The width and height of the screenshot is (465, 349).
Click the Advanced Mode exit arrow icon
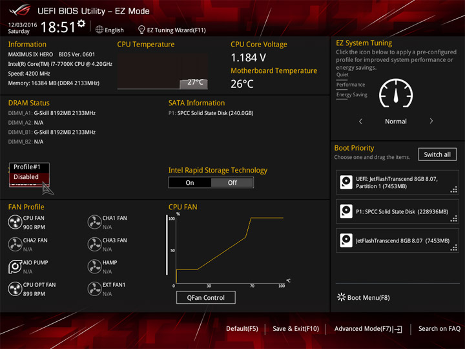tap(398, 329)
